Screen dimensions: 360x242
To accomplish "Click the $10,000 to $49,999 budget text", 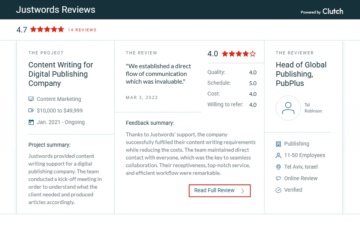I will pyautogui.click(x=60, y=110).
